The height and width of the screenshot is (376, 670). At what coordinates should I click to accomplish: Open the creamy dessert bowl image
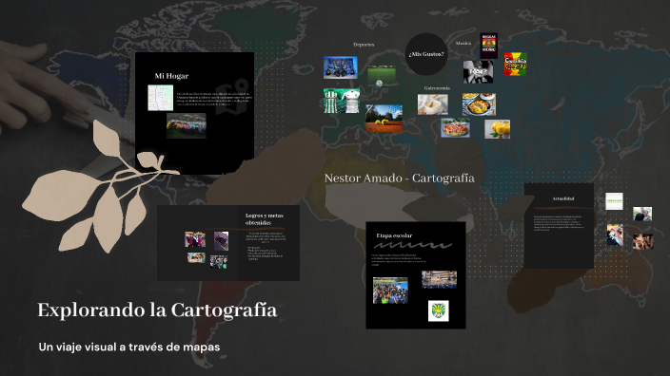coord(433,104)
